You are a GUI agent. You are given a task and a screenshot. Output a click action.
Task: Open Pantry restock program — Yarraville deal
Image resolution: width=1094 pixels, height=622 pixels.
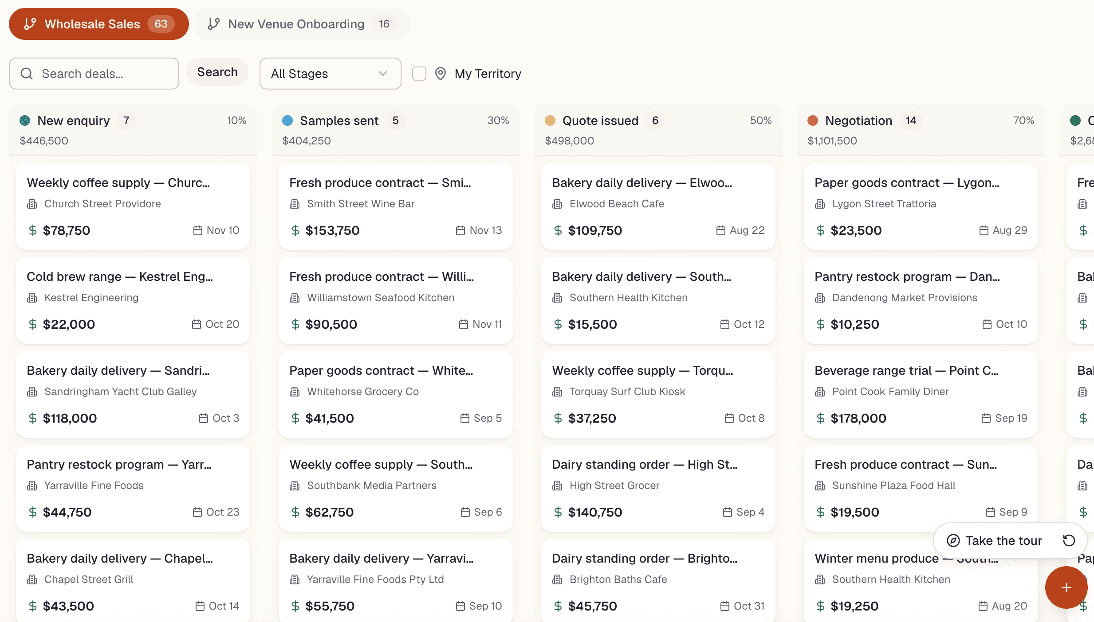pyautogui.click(x=133, y=488)
